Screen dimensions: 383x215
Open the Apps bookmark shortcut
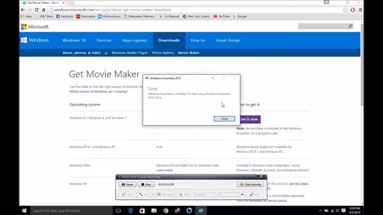(x=26, y=16)
